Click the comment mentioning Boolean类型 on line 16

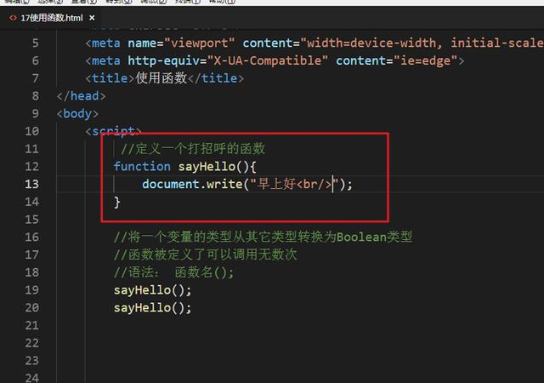pos(263,237)
